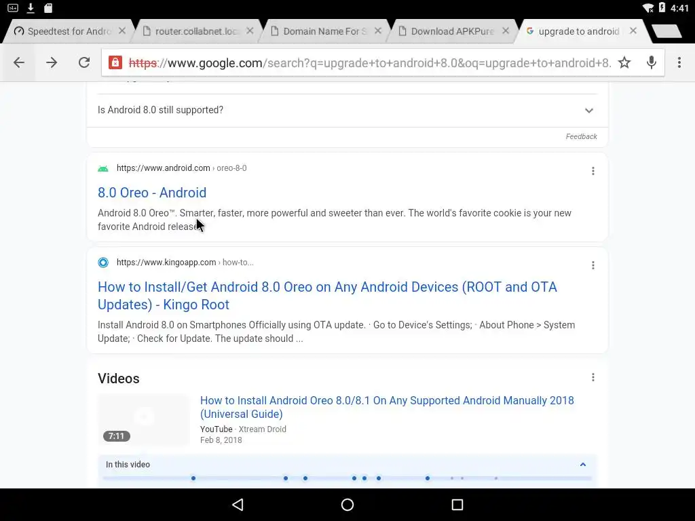Go back to the previous page
The image size is (695, 521).
click(x=19, y=62)
